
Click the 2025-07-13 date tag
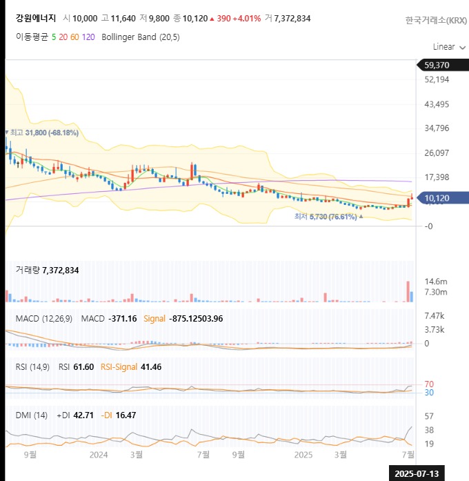(417, 473)
